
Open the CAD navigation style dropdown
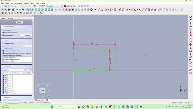(x=175, y=103)
